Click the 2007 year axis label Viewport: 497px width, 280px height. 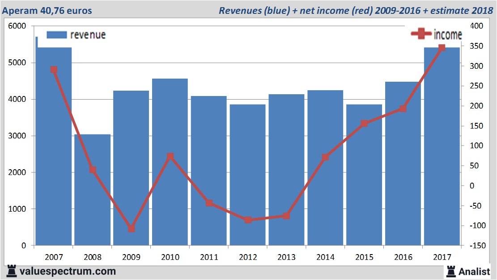point(54,257)
